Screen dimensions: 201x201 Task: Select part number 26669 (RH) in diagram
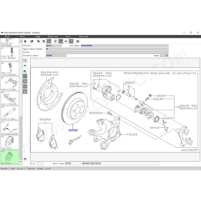[102, 73]
